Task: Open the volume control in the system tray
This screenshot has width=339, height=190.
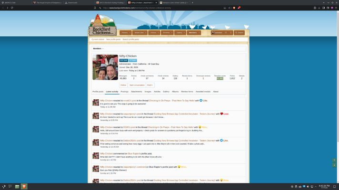Action: 308,187
